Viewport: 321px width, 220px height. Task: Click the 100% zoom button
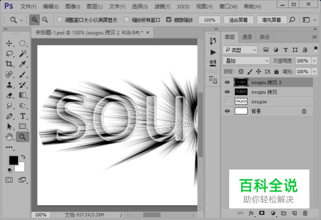coord(209,20)
